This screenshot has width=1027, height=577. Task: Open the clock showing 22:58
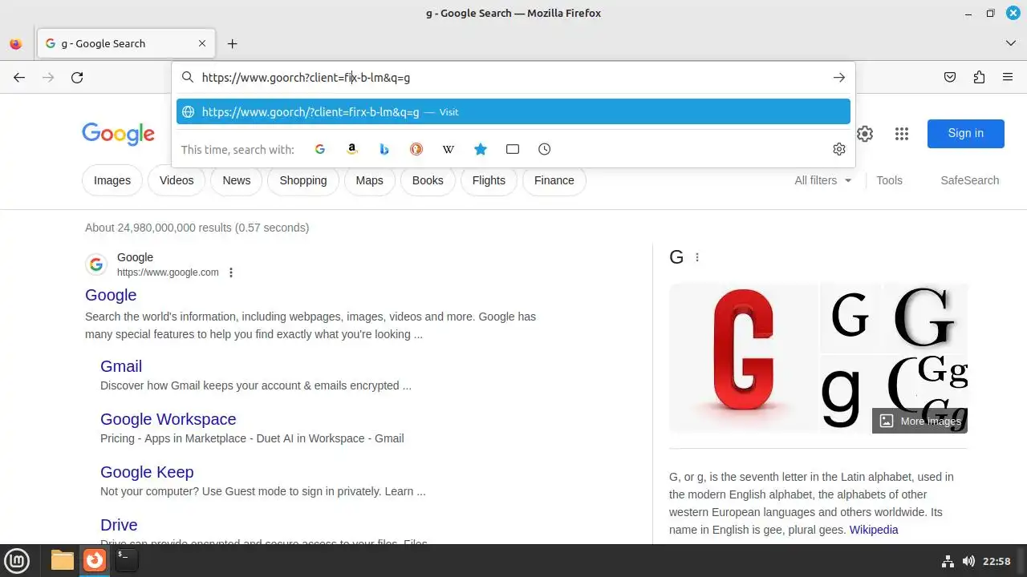pyautogui.click(x=997, y=561)
